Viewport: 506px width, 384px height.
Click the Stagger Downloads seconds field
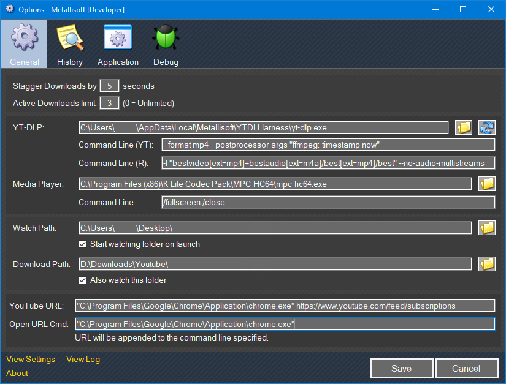tap(109, 86)
